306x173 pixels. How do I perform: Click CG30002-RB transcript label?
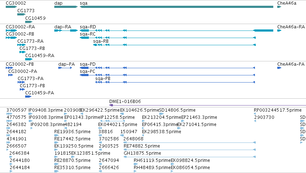20,34
